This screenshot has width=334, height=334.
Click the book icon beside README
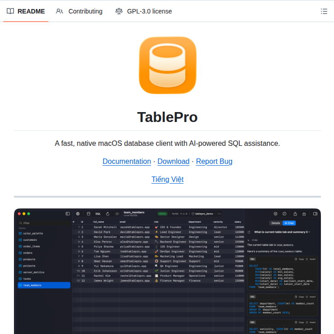tap(10, 11)
